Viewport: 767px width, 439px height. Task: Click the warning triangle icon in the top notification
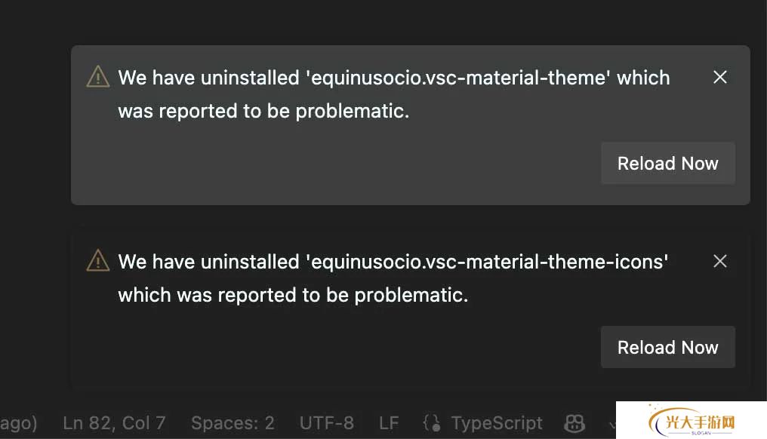98,77
